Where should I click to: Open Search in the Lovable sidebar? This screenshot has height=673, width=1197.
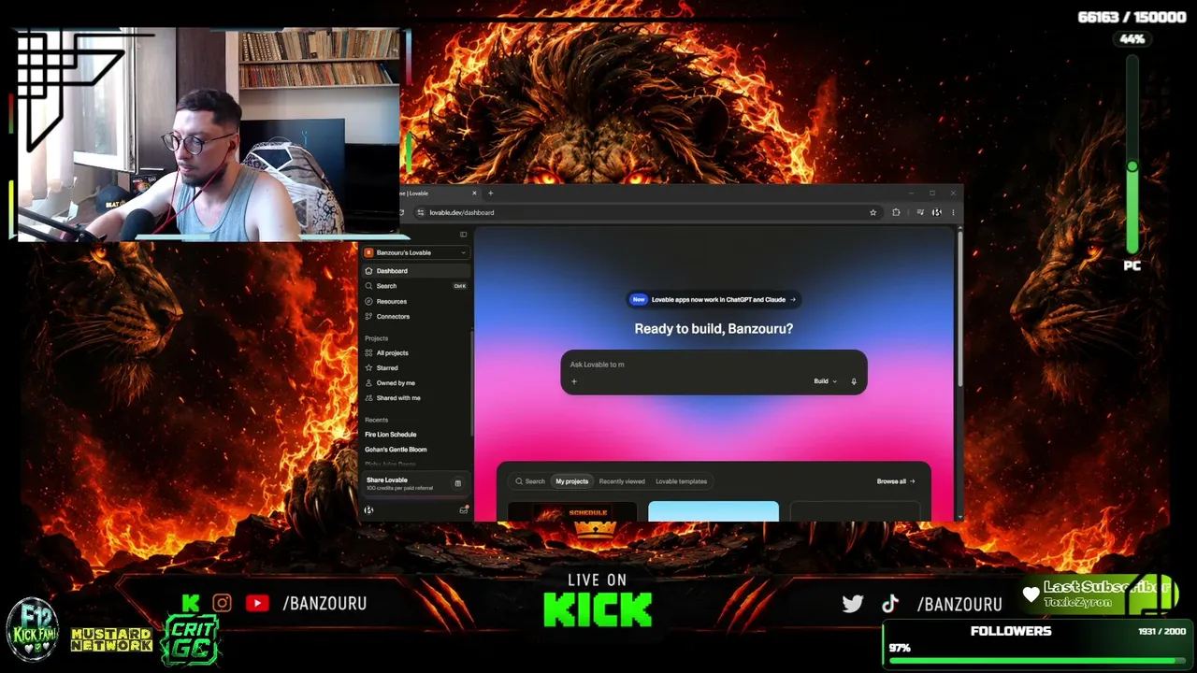click(x=415, y=286)
